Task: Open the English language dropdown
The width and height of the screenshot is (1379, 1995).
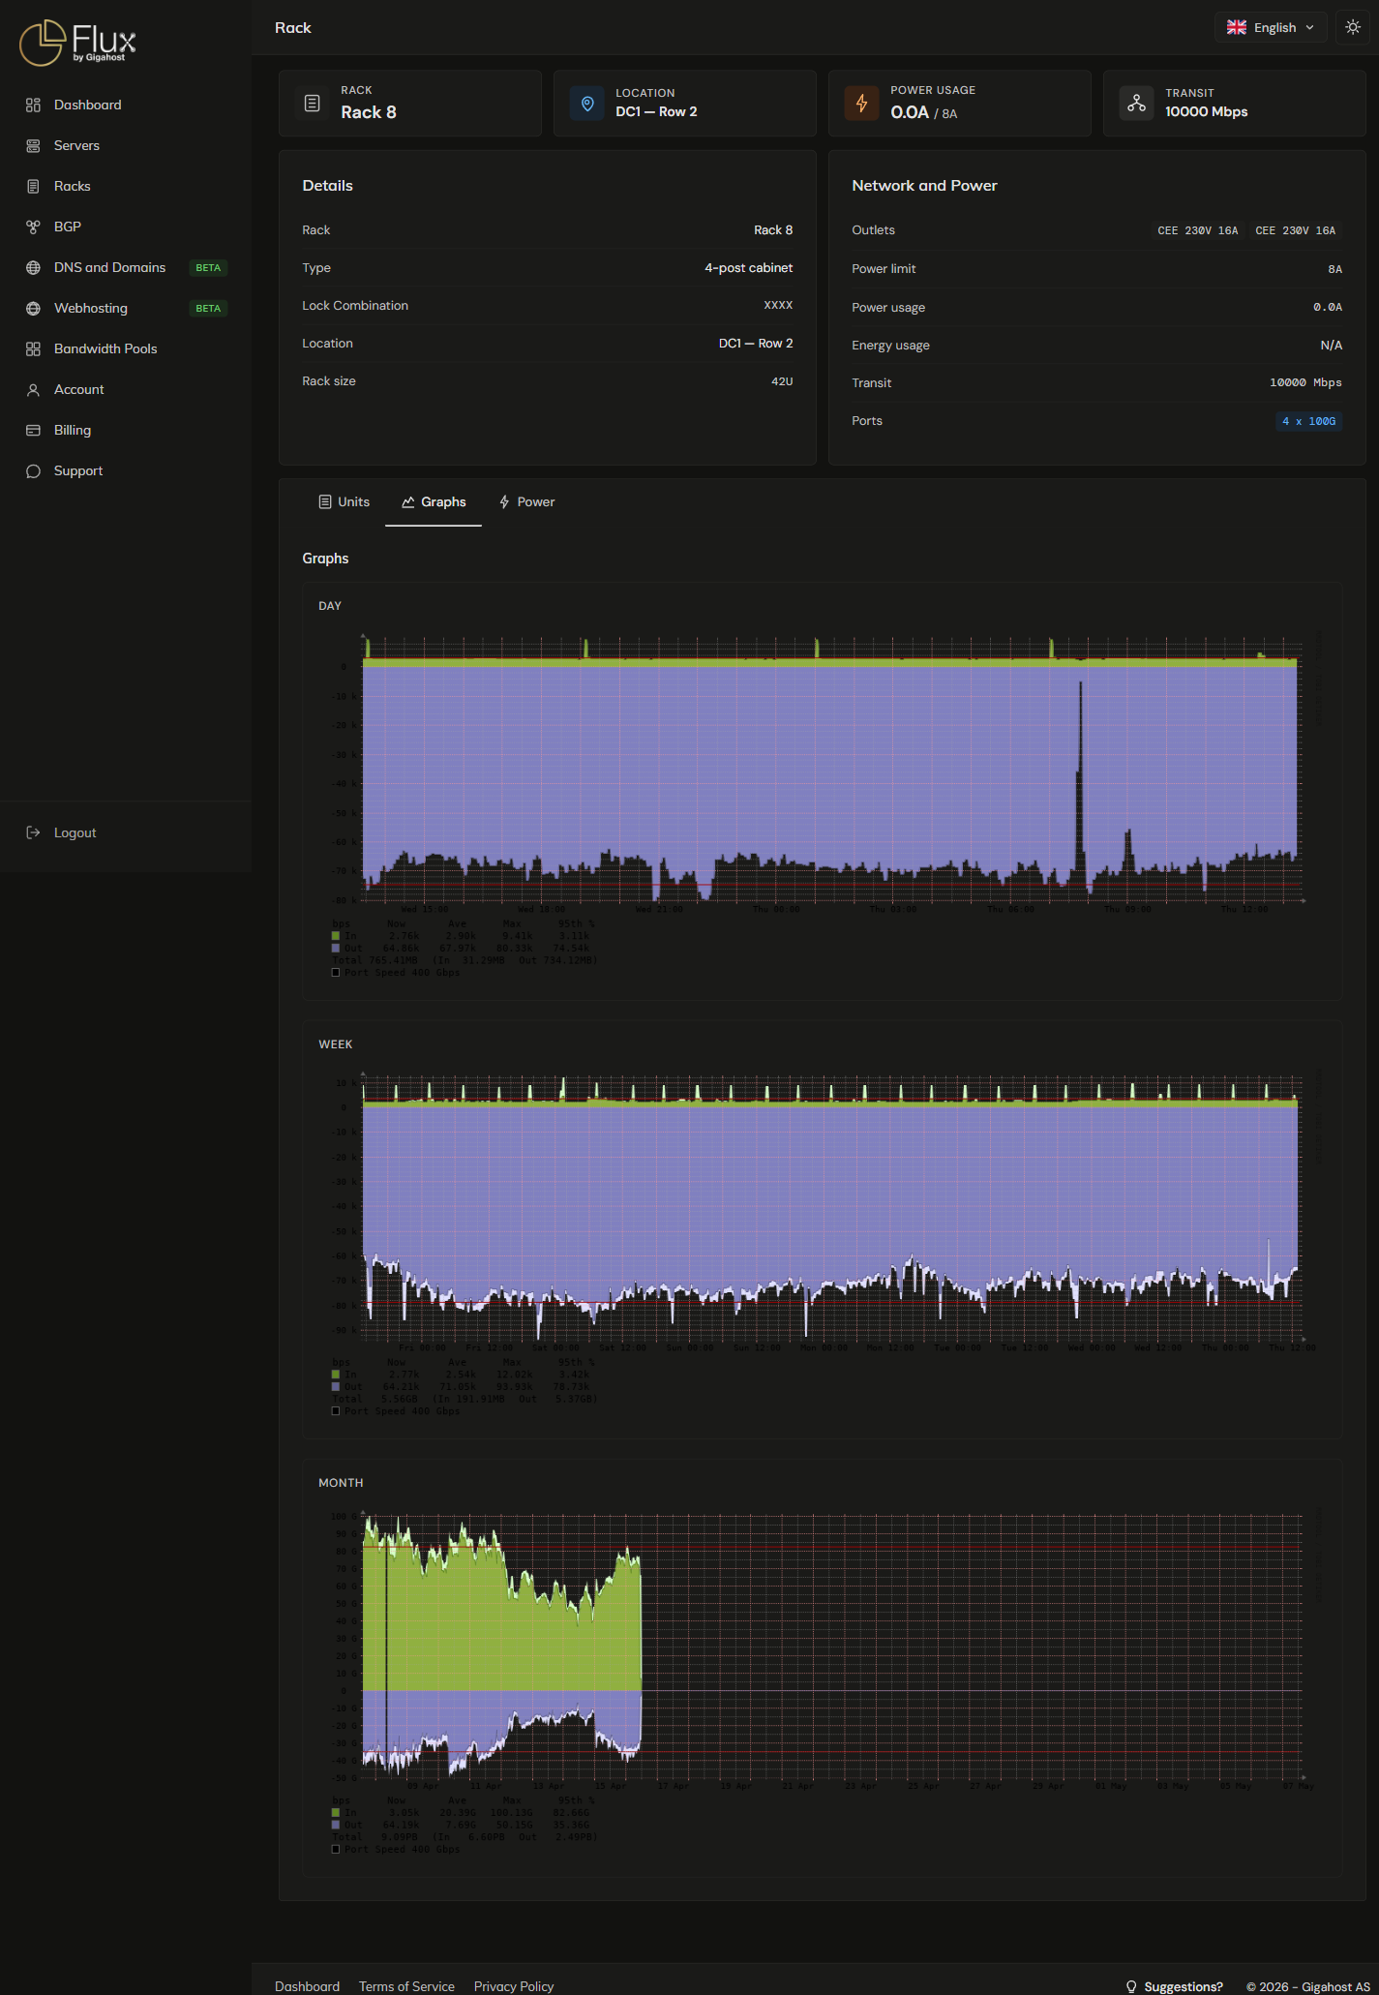Action: [1271, 27]
